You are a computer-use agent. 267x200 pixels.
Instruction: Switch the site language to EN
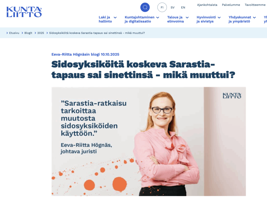183,8
